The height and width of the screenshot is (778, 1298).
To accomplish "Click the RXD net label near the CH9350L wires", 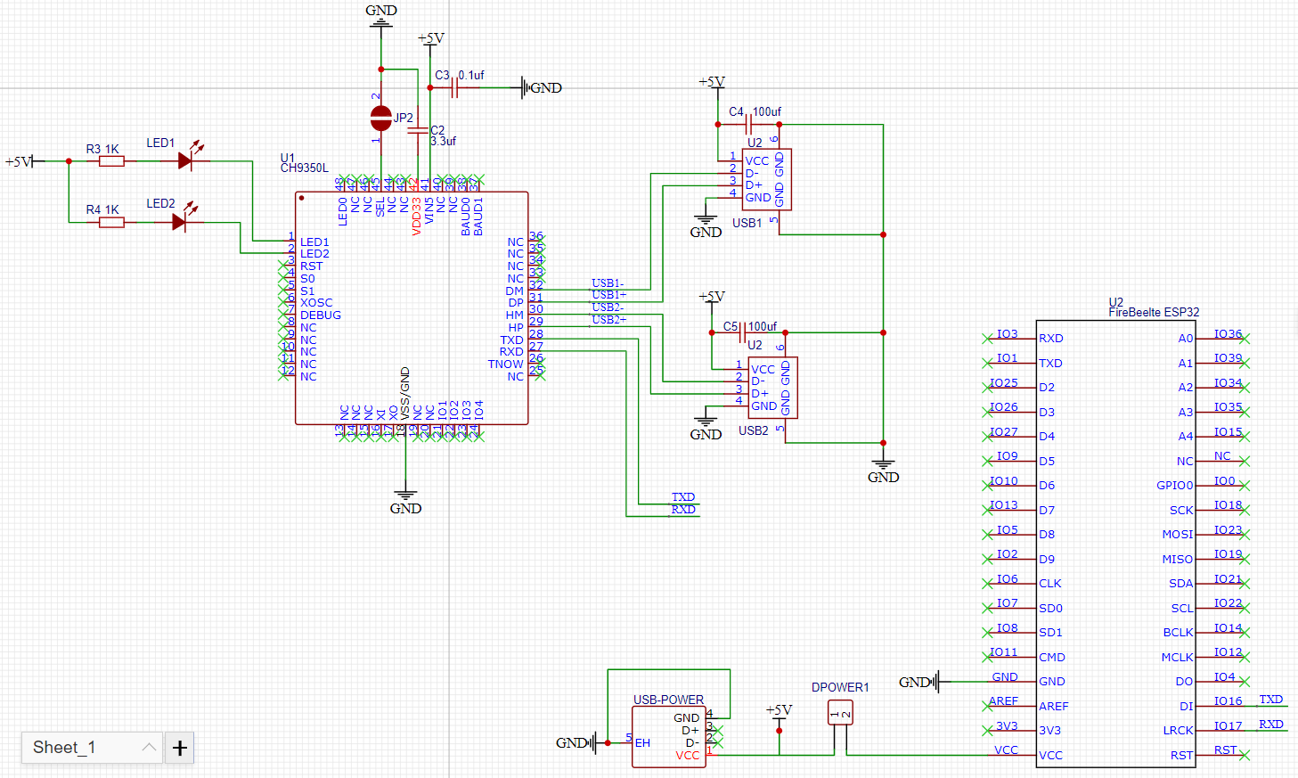I will point(683,510).
